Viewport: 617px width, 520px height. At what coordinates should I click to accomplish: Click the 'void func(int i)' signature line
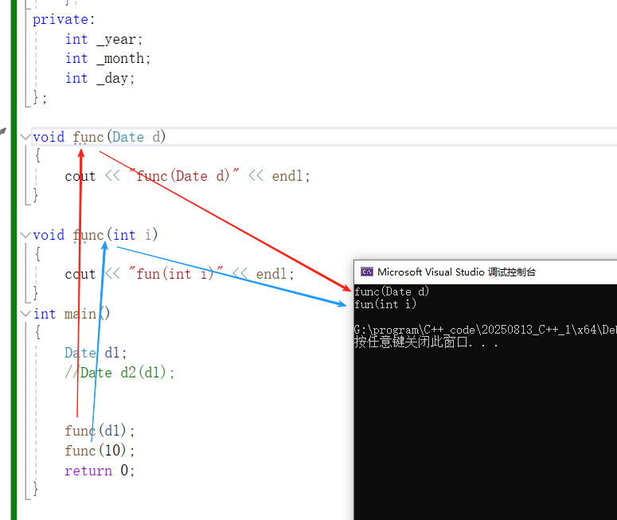(96, 235)
